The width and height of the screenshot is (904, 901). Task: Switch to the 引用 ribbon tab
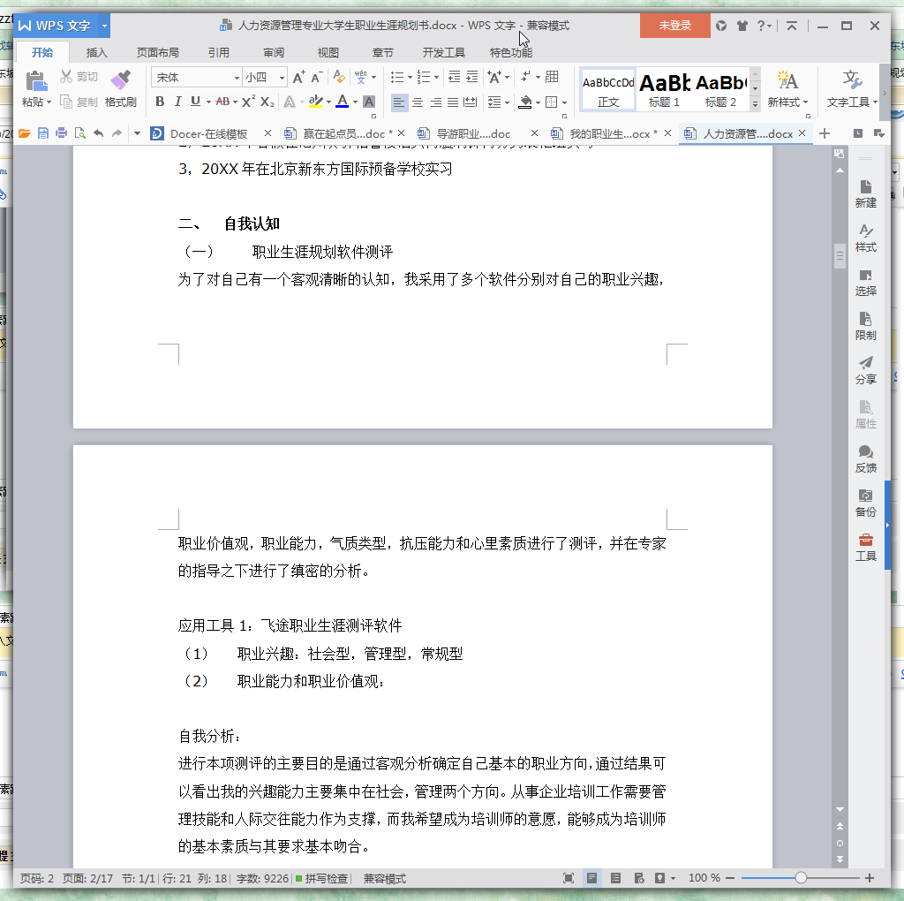pyautogui.click(x=219, y=52)
